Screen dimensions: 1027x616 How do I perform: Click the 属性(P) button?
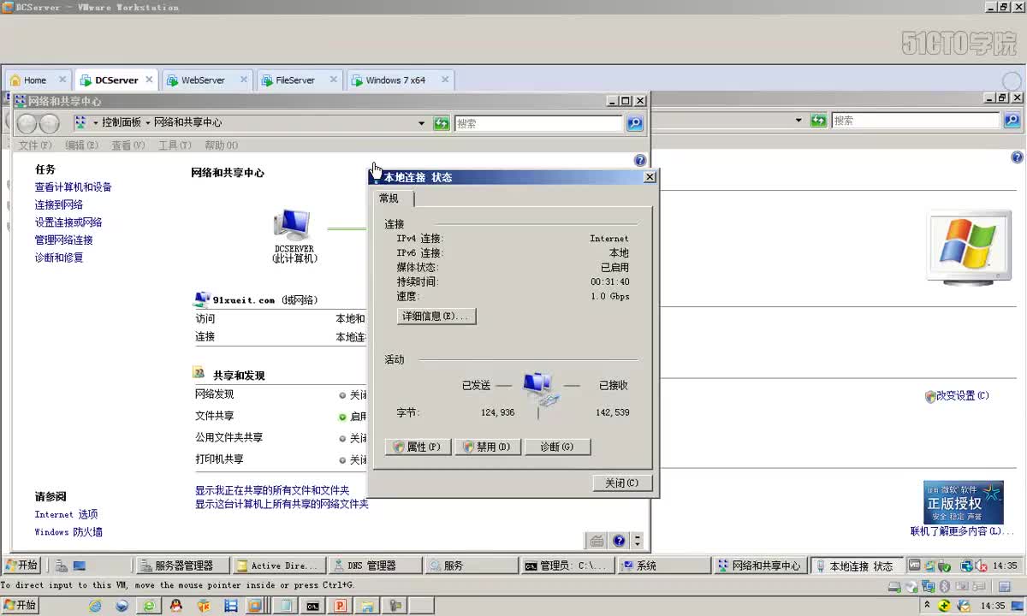419,447
